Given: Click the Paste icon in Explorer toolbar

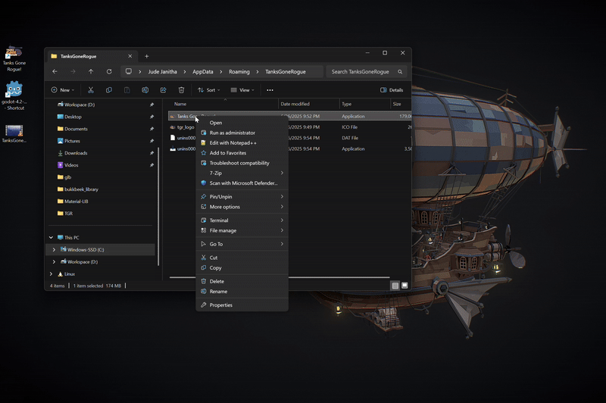Looking at the screenshot, I should click(x=127, y=90).
